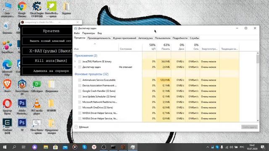Expand the Диспетчер задач process row

(x=75, y=67)
